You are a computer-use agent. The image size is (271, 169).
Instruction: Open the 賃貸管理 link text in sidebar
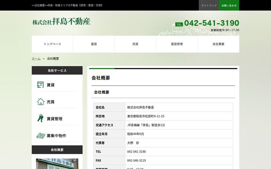[x=55, y=119]
